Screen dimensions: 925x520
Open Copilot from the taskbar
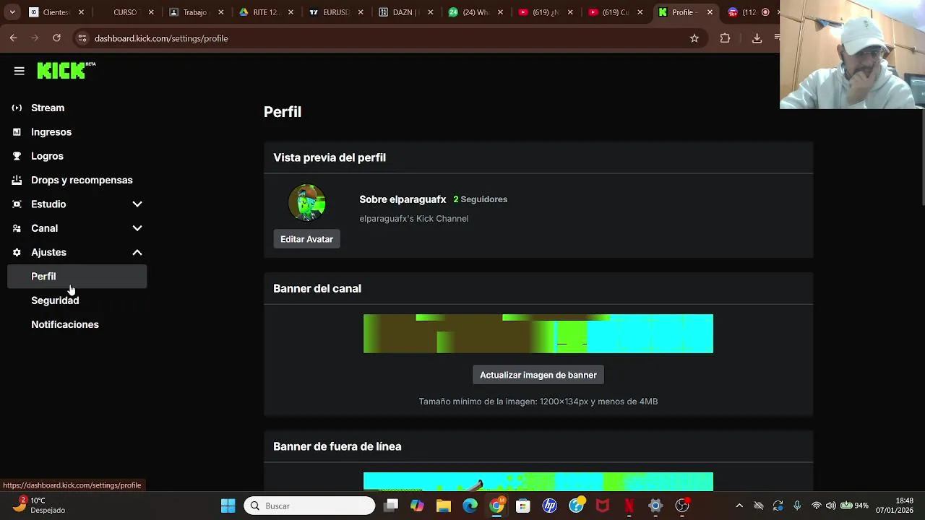pos(417,506)
